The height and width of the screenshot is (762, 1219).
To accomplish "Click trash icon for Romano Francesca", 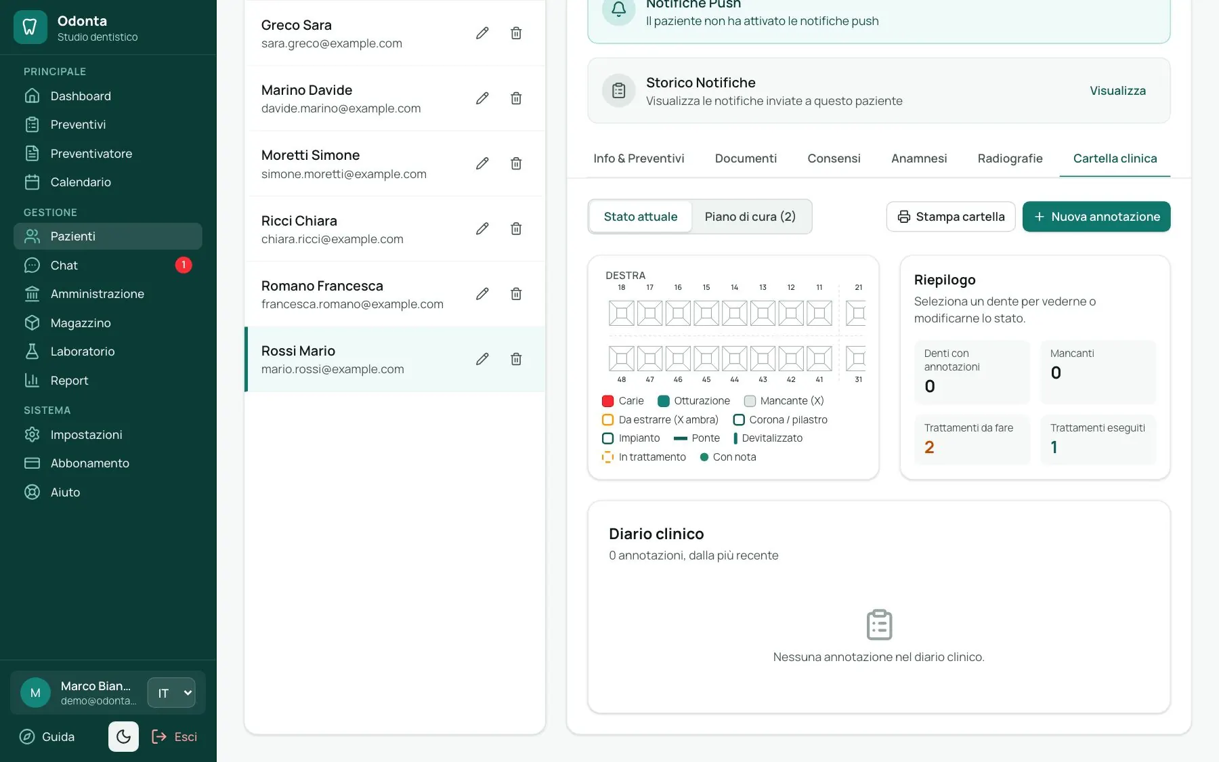I will [x=516, y=293].
